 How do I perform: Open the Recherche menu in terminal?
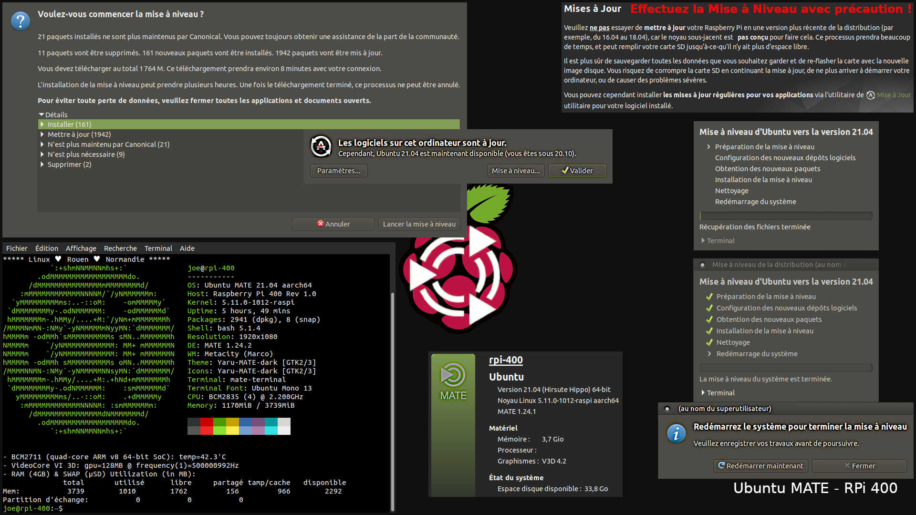tap(120, 248)
